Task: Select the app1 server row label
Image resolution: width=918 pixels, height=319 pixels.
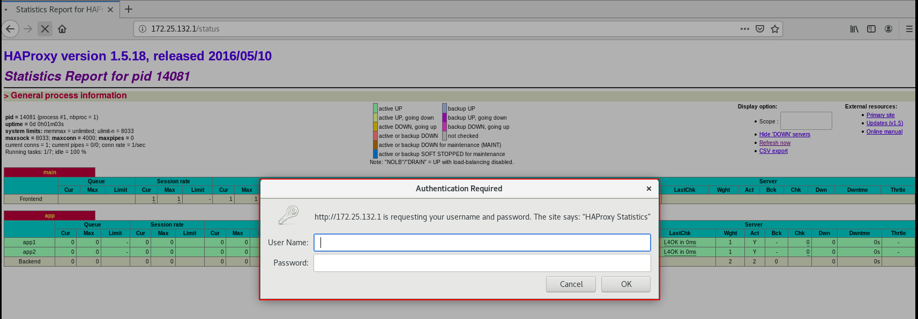Action: point(29,243)
